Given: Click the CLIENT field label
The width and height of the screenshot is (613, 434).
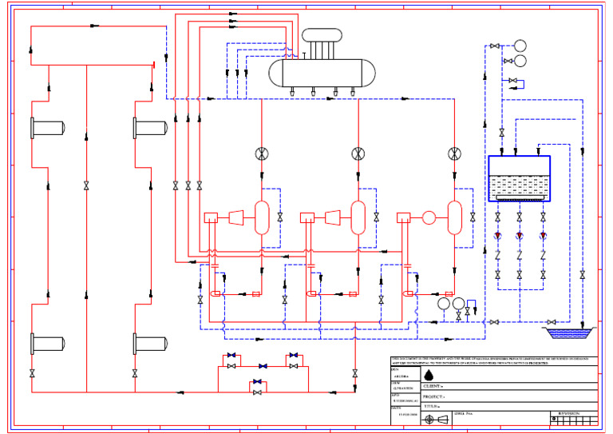Looking at the screenshot, I should tap(433, 386).
